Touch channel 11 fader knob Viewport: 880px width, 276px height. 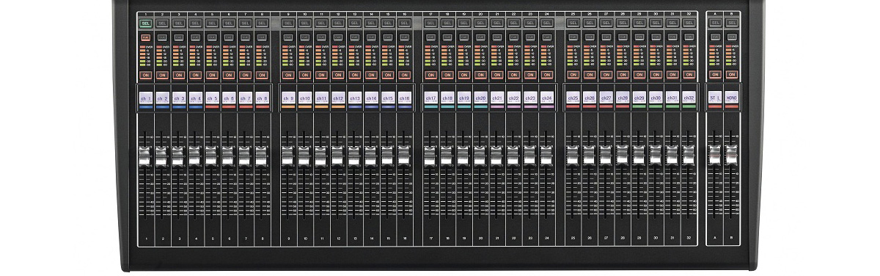(x=320, y=154)
